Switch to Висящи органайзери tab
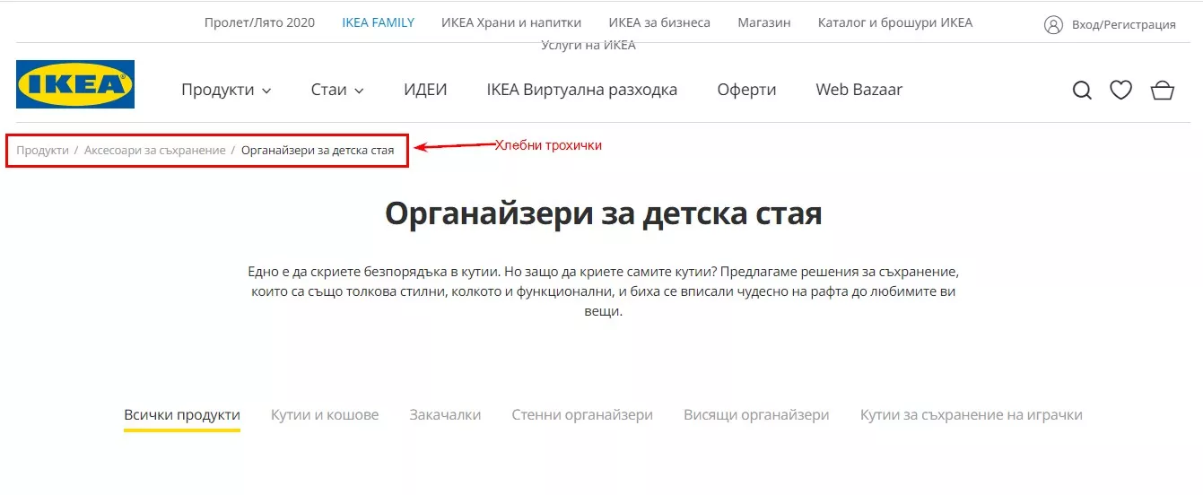 (756, 415)
